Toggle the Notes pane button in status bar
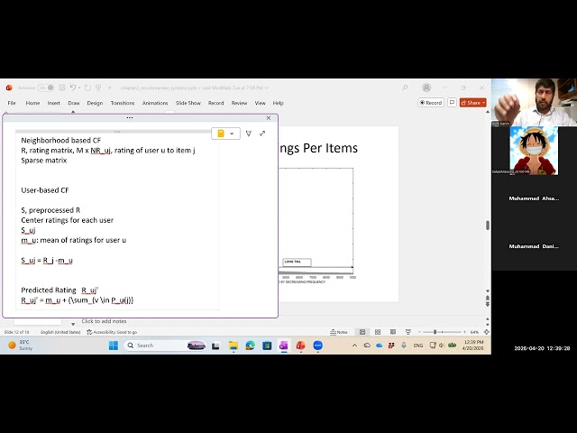Screen dimensions: 577x433 [x=339, y=332]
